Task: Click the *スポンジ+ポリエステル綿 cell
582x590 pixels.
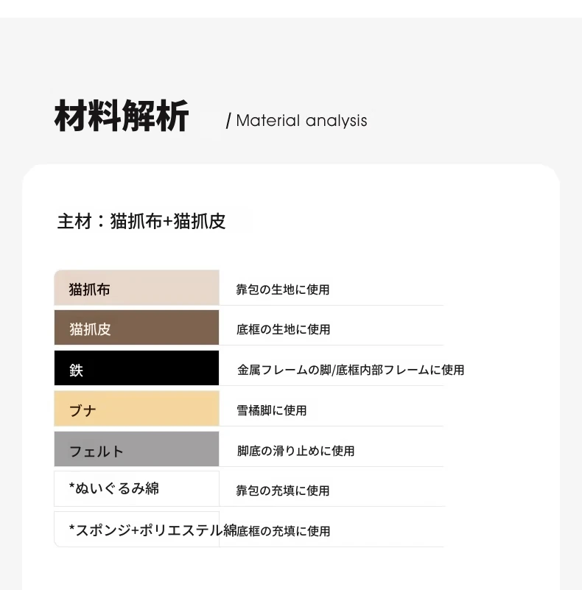Action: tap(136, 530)
